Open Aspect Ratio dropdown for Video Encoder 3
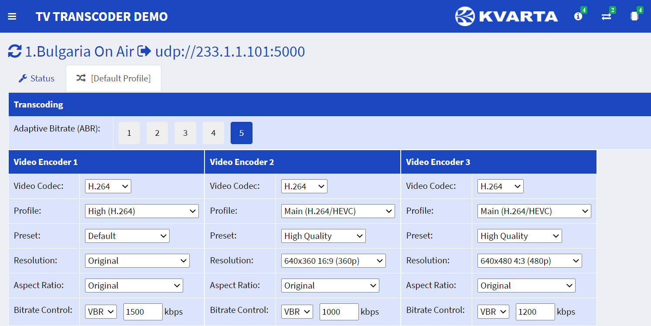The image size is (651, 326). [526, 286]
